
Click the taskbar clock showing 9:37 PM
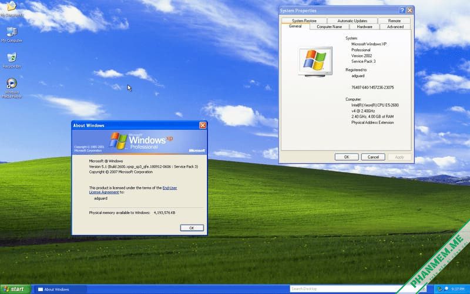coord(458,289)
